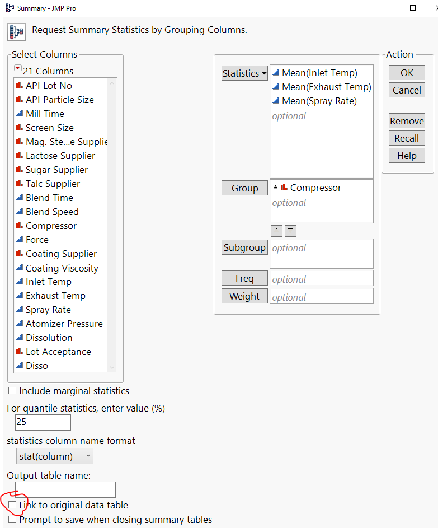Click the ascending sort order button
Image resolution: width=438 pixels, height=528 pixels.
(x=276, y=231)
